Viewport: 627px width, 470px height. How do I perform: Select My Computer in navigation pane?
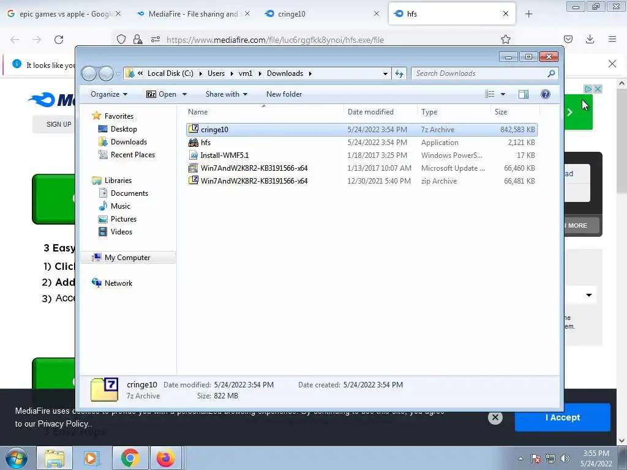pos(127,258)
